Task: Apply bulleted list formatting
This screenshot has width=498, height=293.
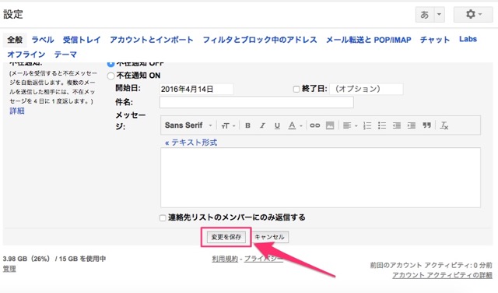Action: [382, 125]
